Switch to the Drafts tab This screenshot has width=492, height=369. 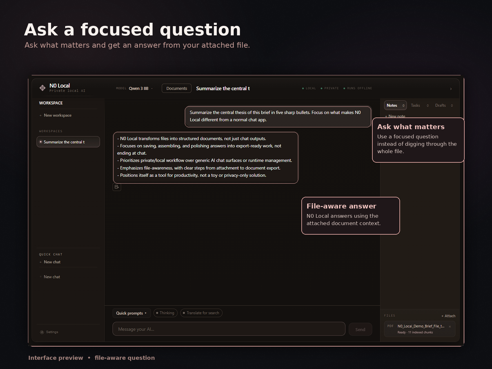point(444,105)
